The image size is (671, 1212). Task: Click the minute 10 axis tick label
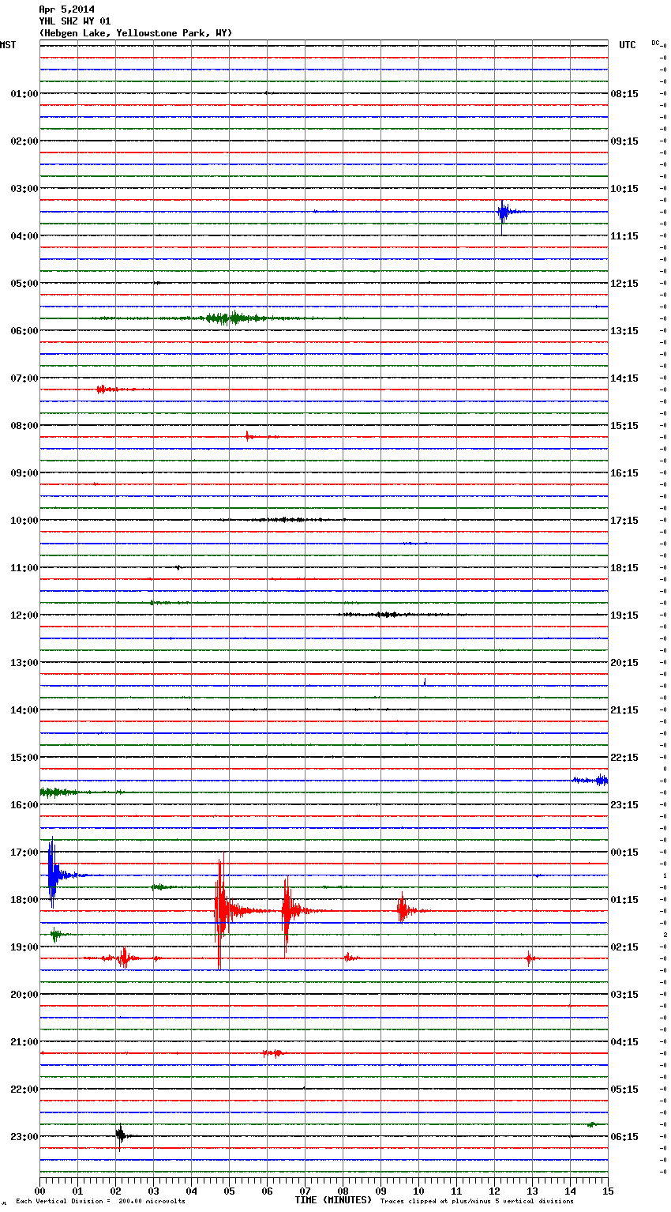click(x=418, y=1191)
